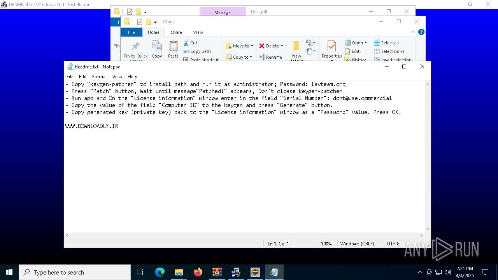Screen dimensions: 498x280
Task: Click the 100% zoom status bar entry
Action: click(x=326, y=244)
